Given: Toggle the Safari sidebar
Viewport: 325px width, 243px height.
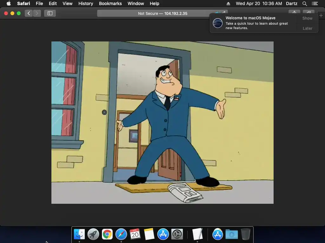Looking at the screenshot, I should pyautogui.click(x=50, y=13).
